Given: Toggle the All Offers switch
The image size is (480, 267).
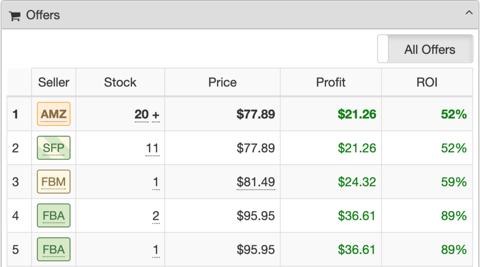Looking at the screenshot, I should (x=425, y=49).
